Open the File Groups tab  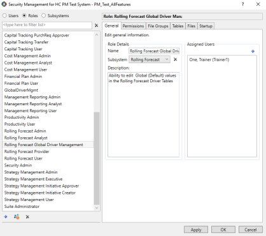coord(158,26)
